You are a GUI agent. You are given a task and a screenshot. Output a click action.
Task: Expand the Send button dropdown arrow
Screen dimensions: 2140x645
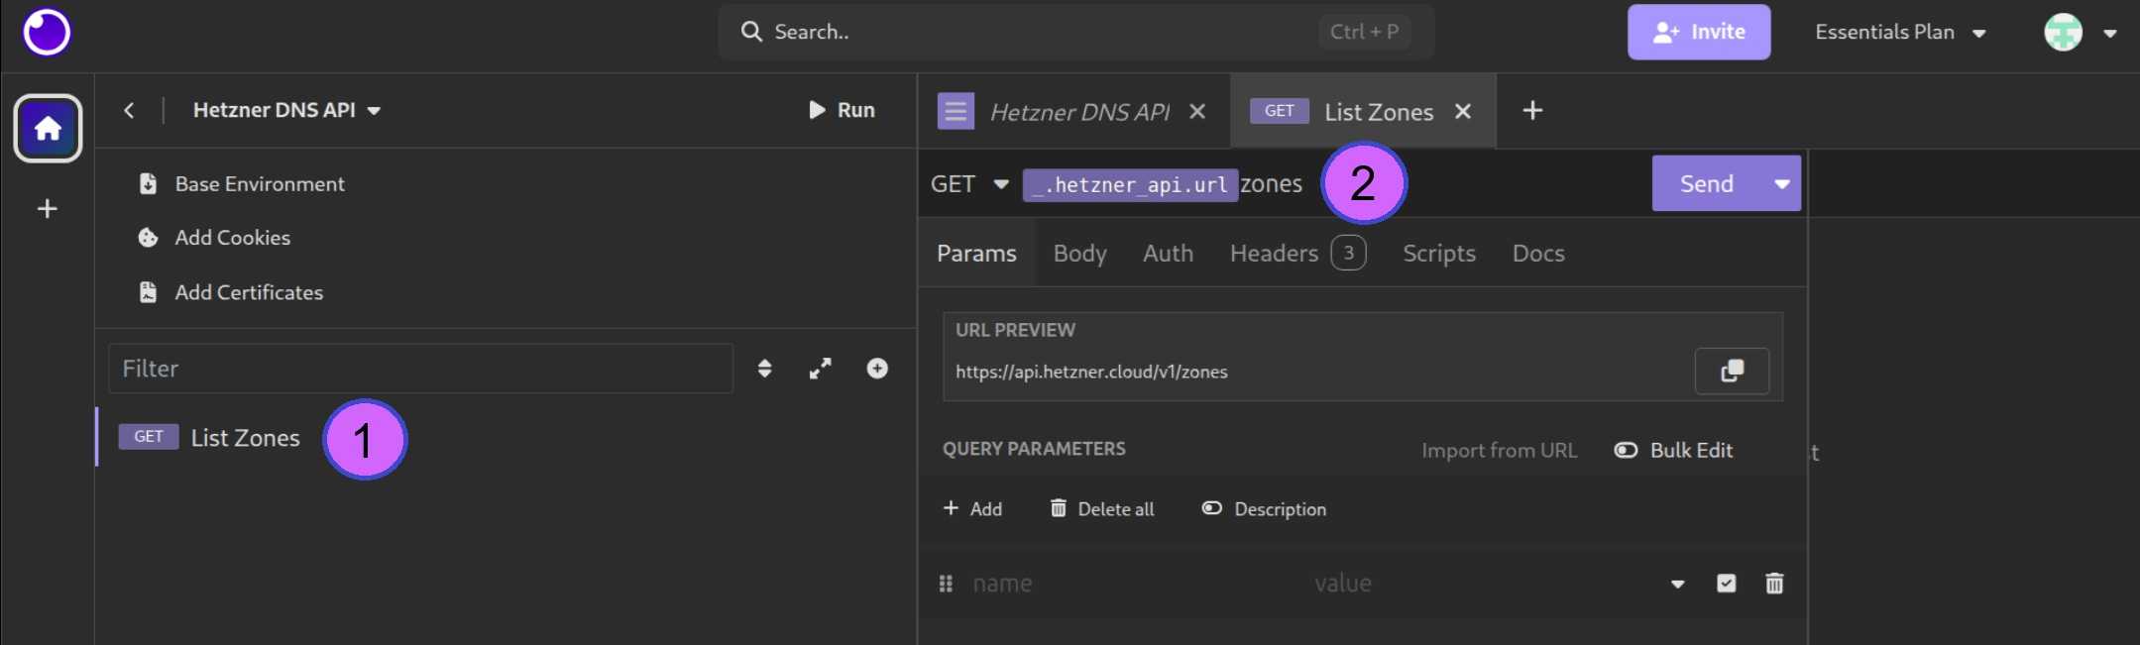[x=1781, y=184]
